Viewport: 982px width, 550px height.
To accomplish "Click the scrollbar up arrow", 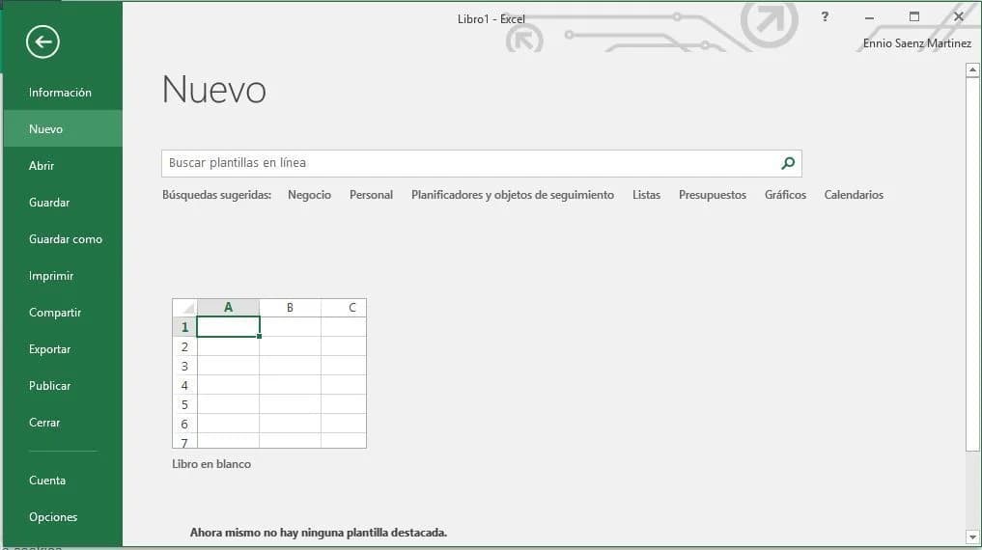I will (972, 70).
